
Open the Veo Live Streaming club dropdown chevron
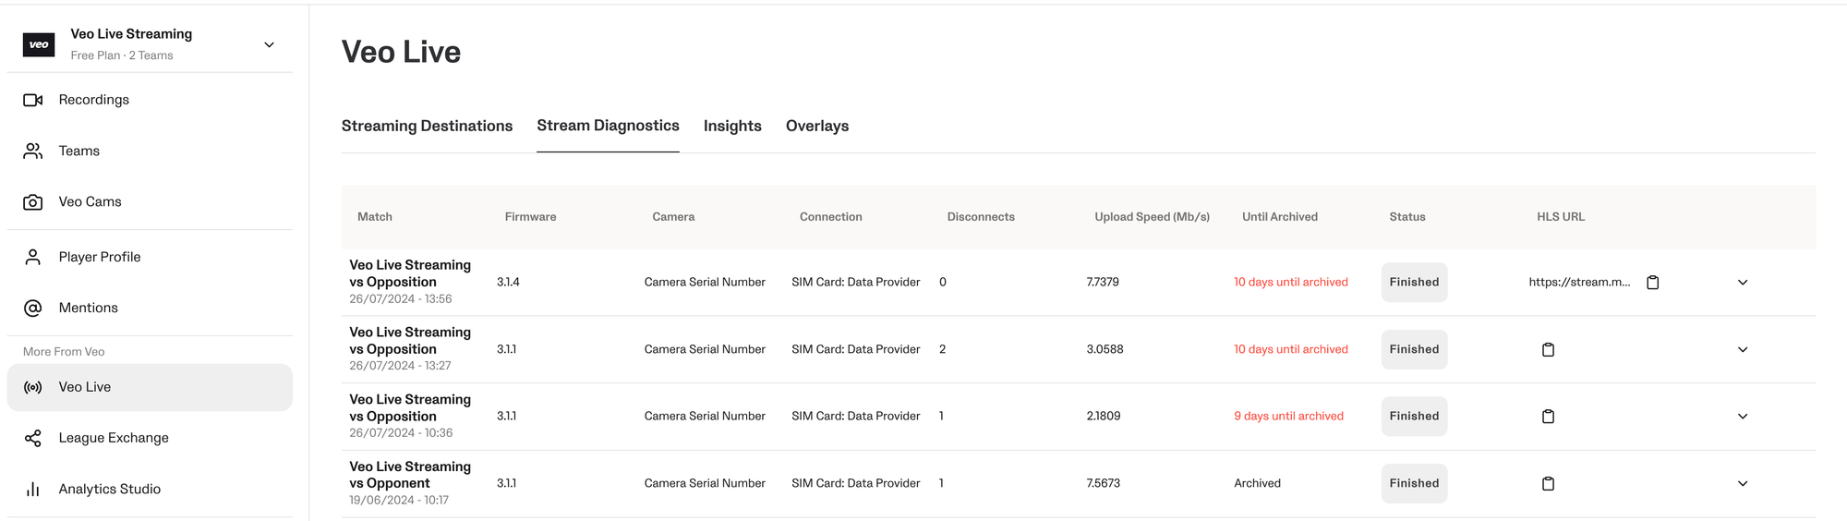269,44
